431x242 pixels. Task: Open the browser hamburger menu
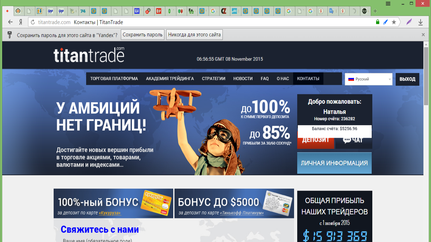pos(388,3)
